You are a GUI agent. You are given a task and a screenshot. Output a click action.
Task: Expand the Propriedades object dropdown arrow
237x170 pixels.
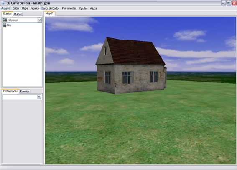pyautogui.click(x=39, y=97)
